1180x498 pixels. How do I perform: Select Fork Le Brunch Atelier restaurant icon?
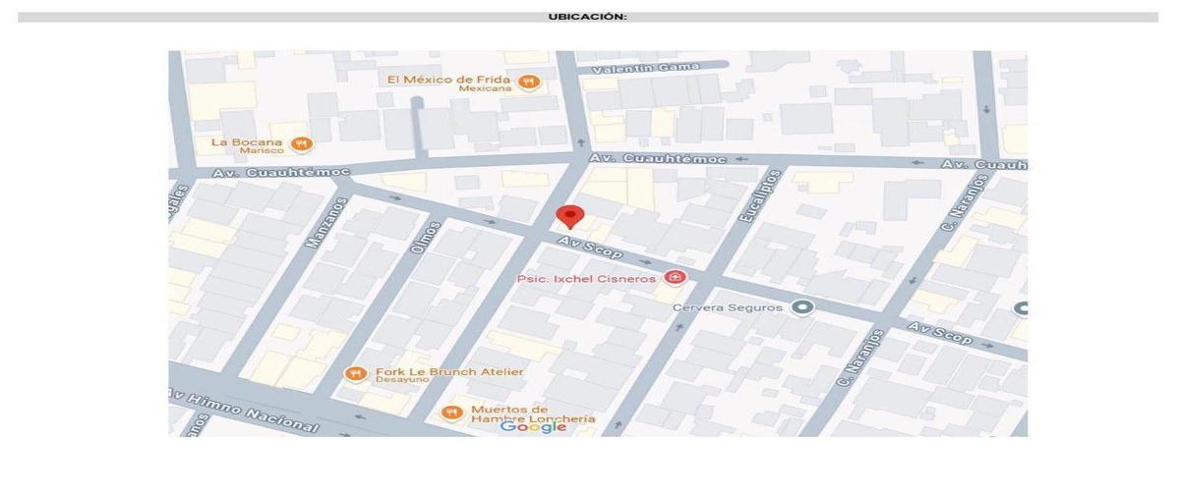pyautogui.click(x=356, y=374)
